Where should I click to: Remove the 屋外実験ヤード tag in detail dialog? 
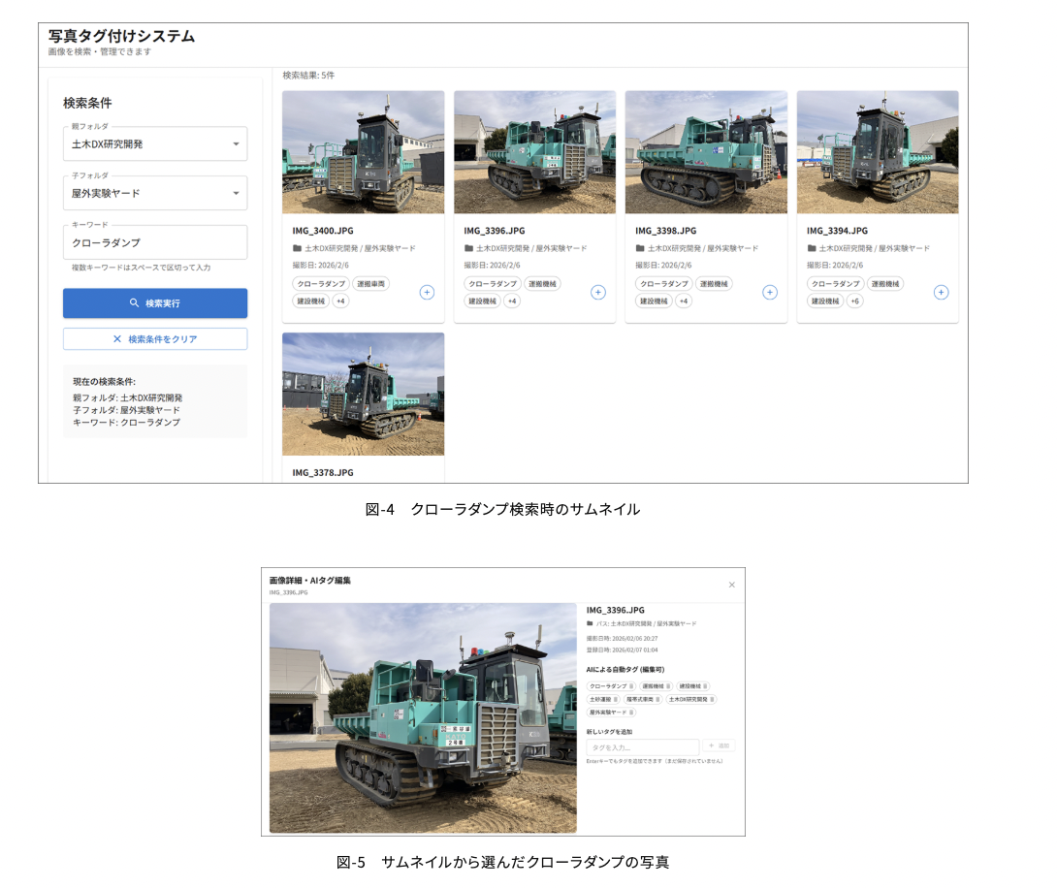[631, 712]
